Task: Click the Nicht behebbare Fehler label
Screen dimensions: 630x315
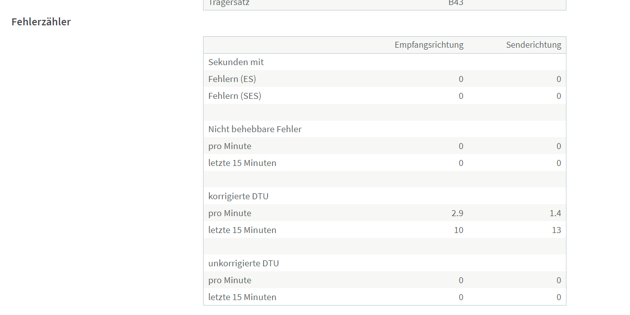Action: [255, 129]
